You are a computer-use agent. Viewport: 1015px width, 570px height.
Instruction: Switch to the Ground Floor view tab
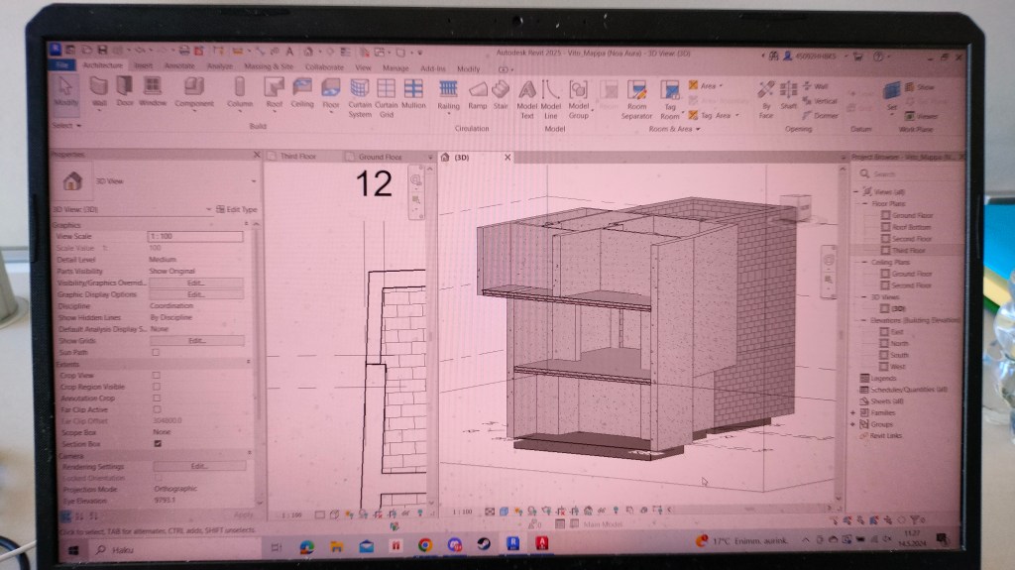pyautogui.click(x=380, y=157)
